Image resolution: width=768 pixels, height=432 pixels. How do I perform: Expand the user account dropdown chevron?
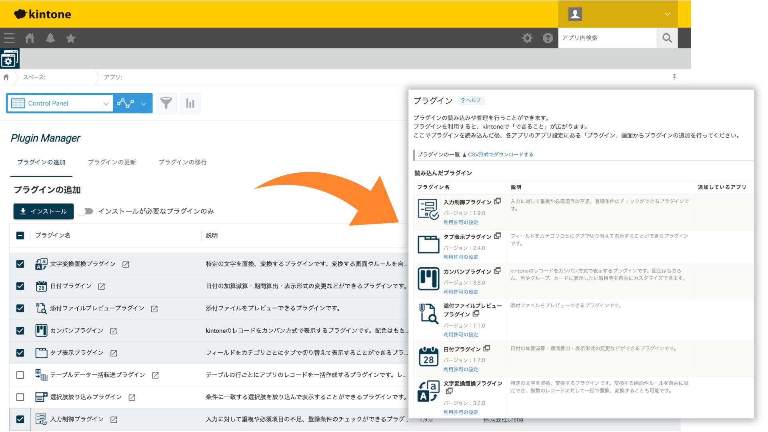click(667, 14)
